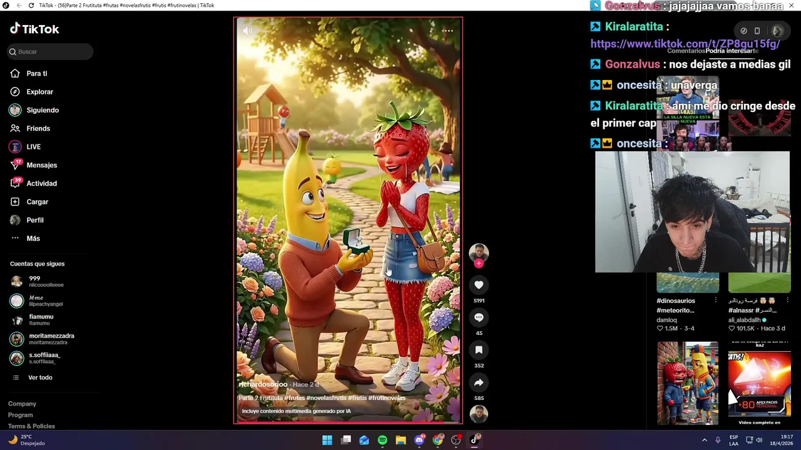801x450 pixels.
Task: Open the Friends section
Action: (x=30, y=129)
